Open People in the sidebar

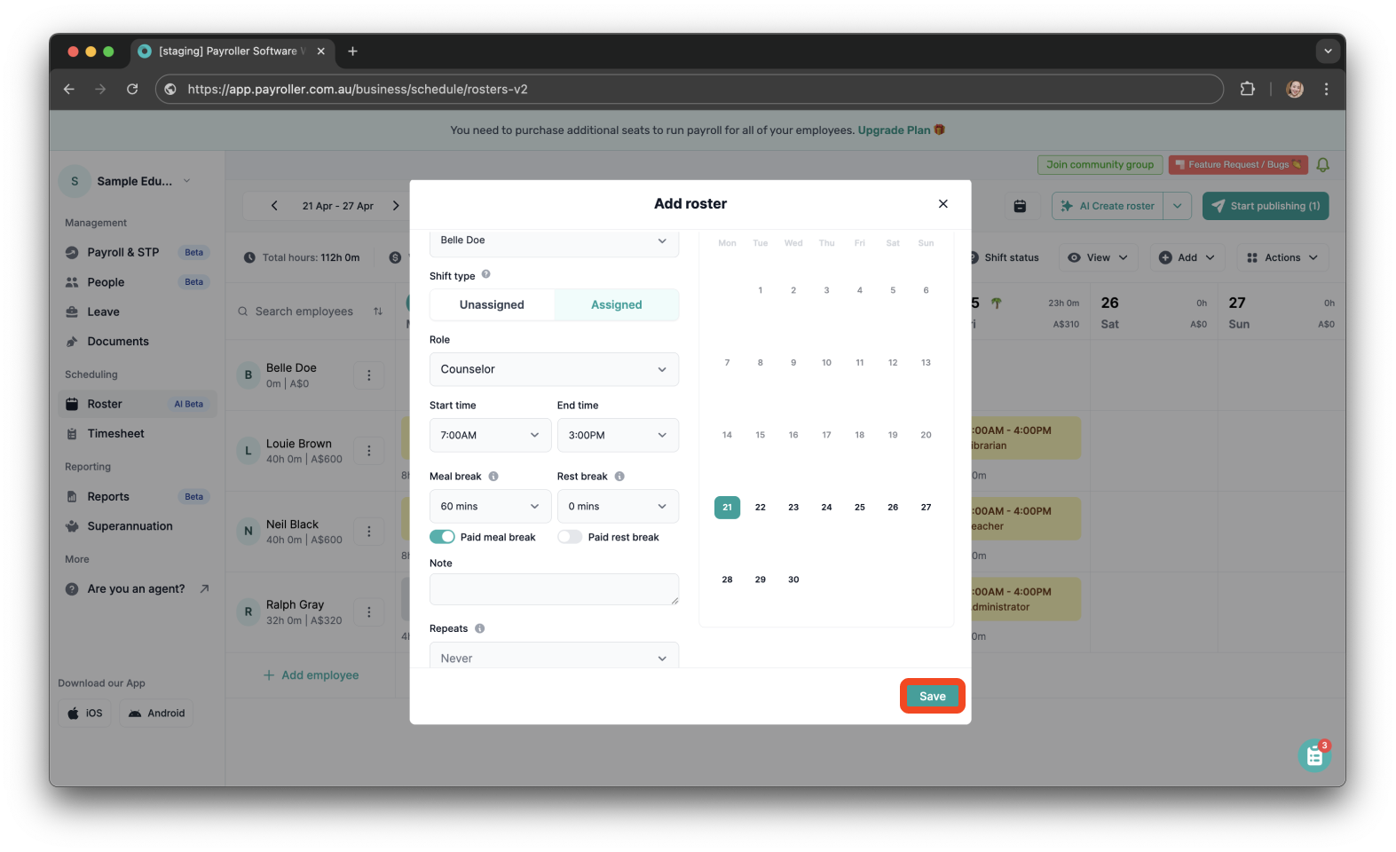click(x=138, y=282)
